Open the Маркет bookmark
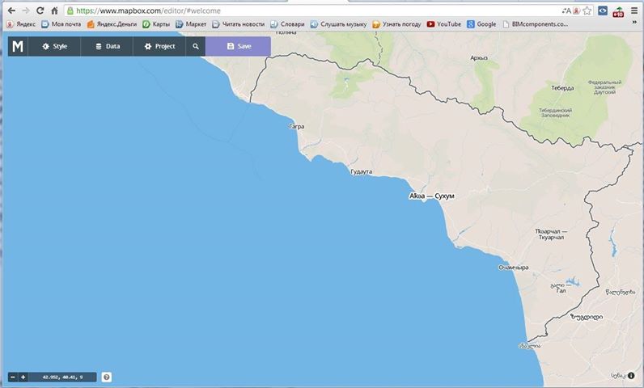The image size is (644, 388). click(191, 24)
